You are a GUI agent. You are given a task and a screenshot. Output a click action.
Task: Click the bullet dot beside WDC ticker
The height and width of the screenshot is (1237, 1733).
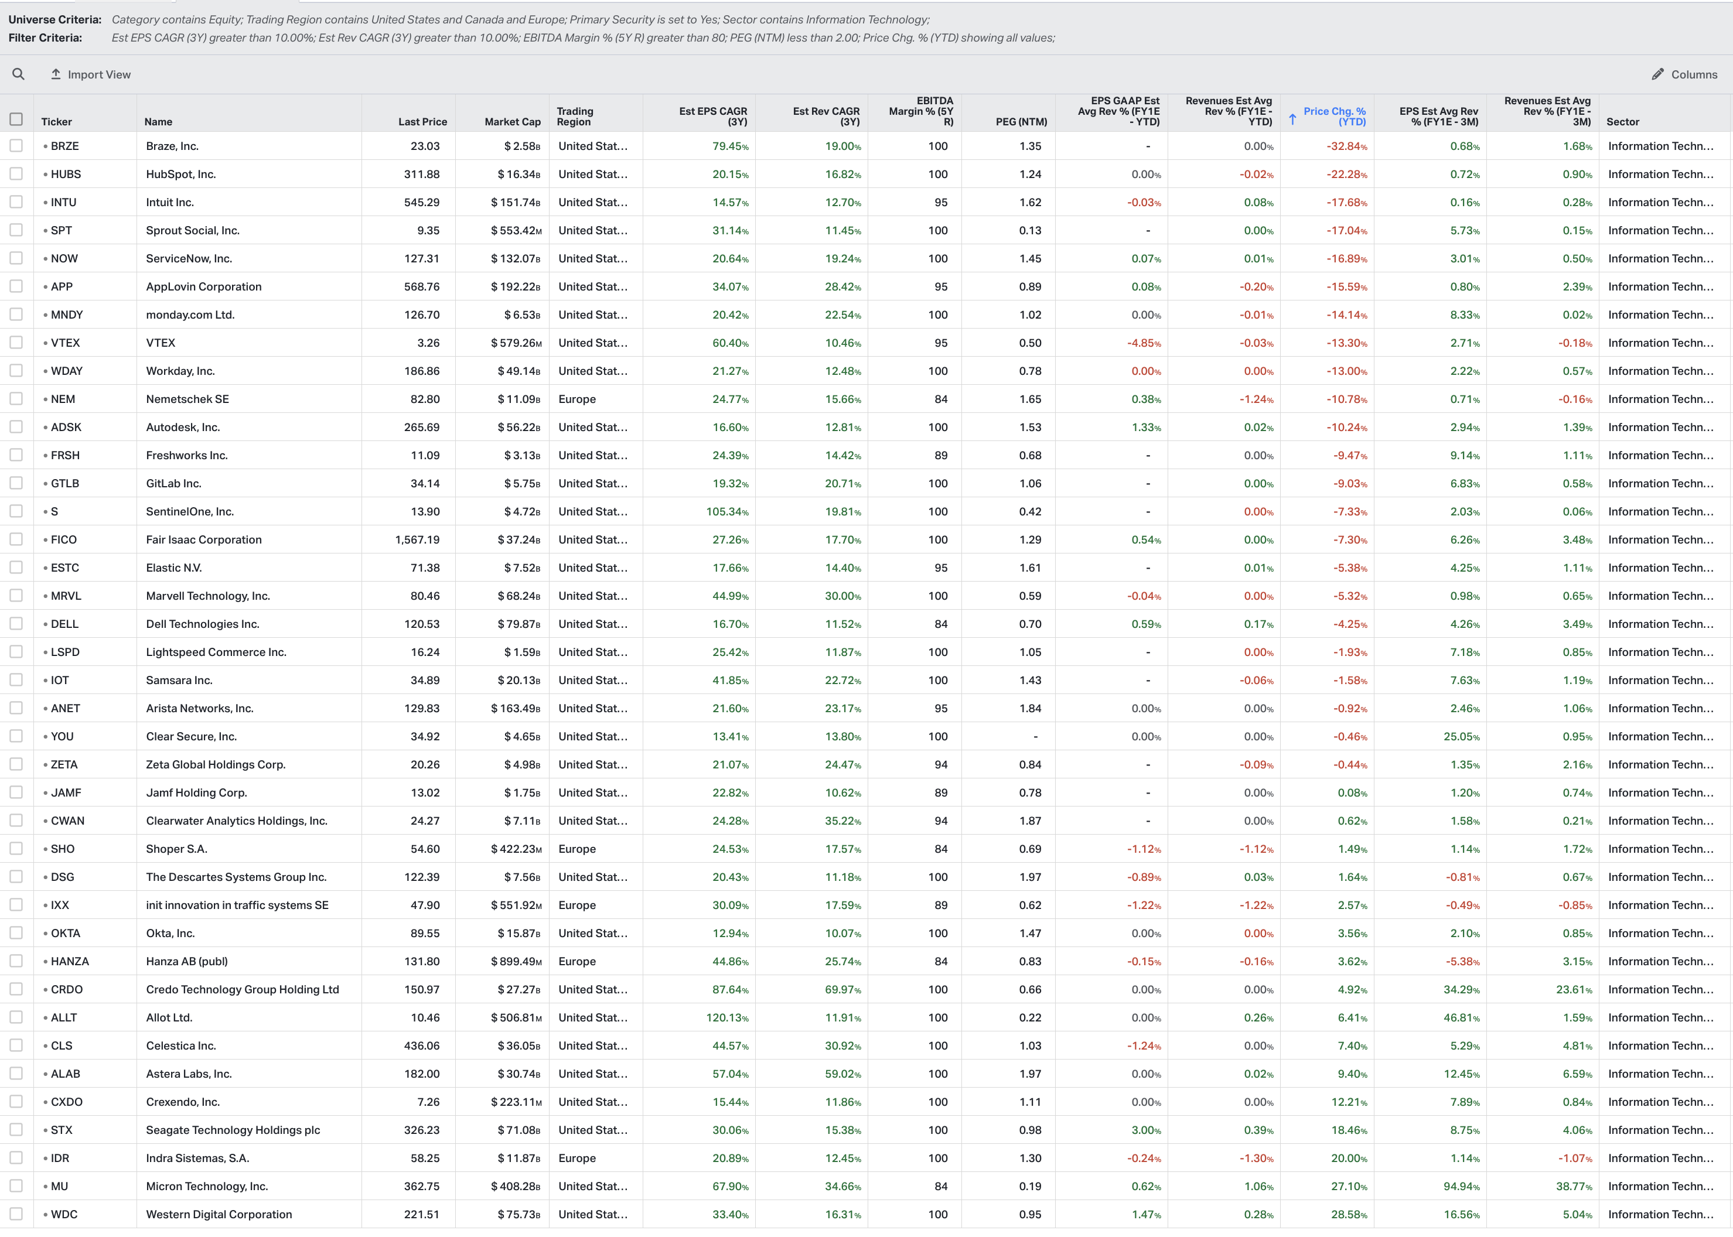(46, 1214)
